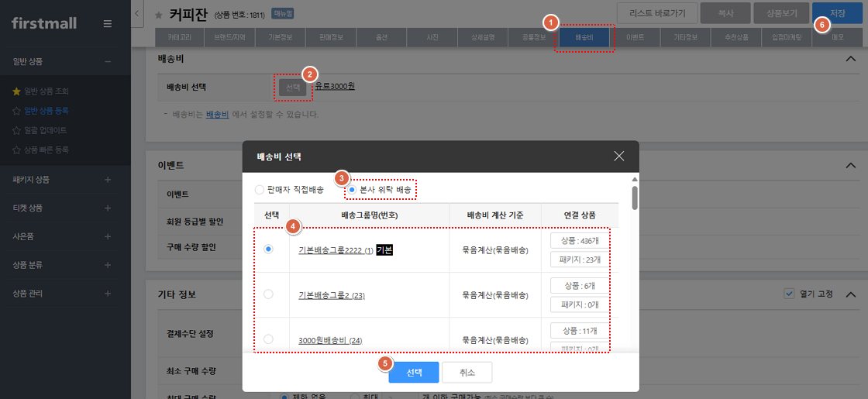Confirm with the blue 선택 dialog button

click(414, 373)
